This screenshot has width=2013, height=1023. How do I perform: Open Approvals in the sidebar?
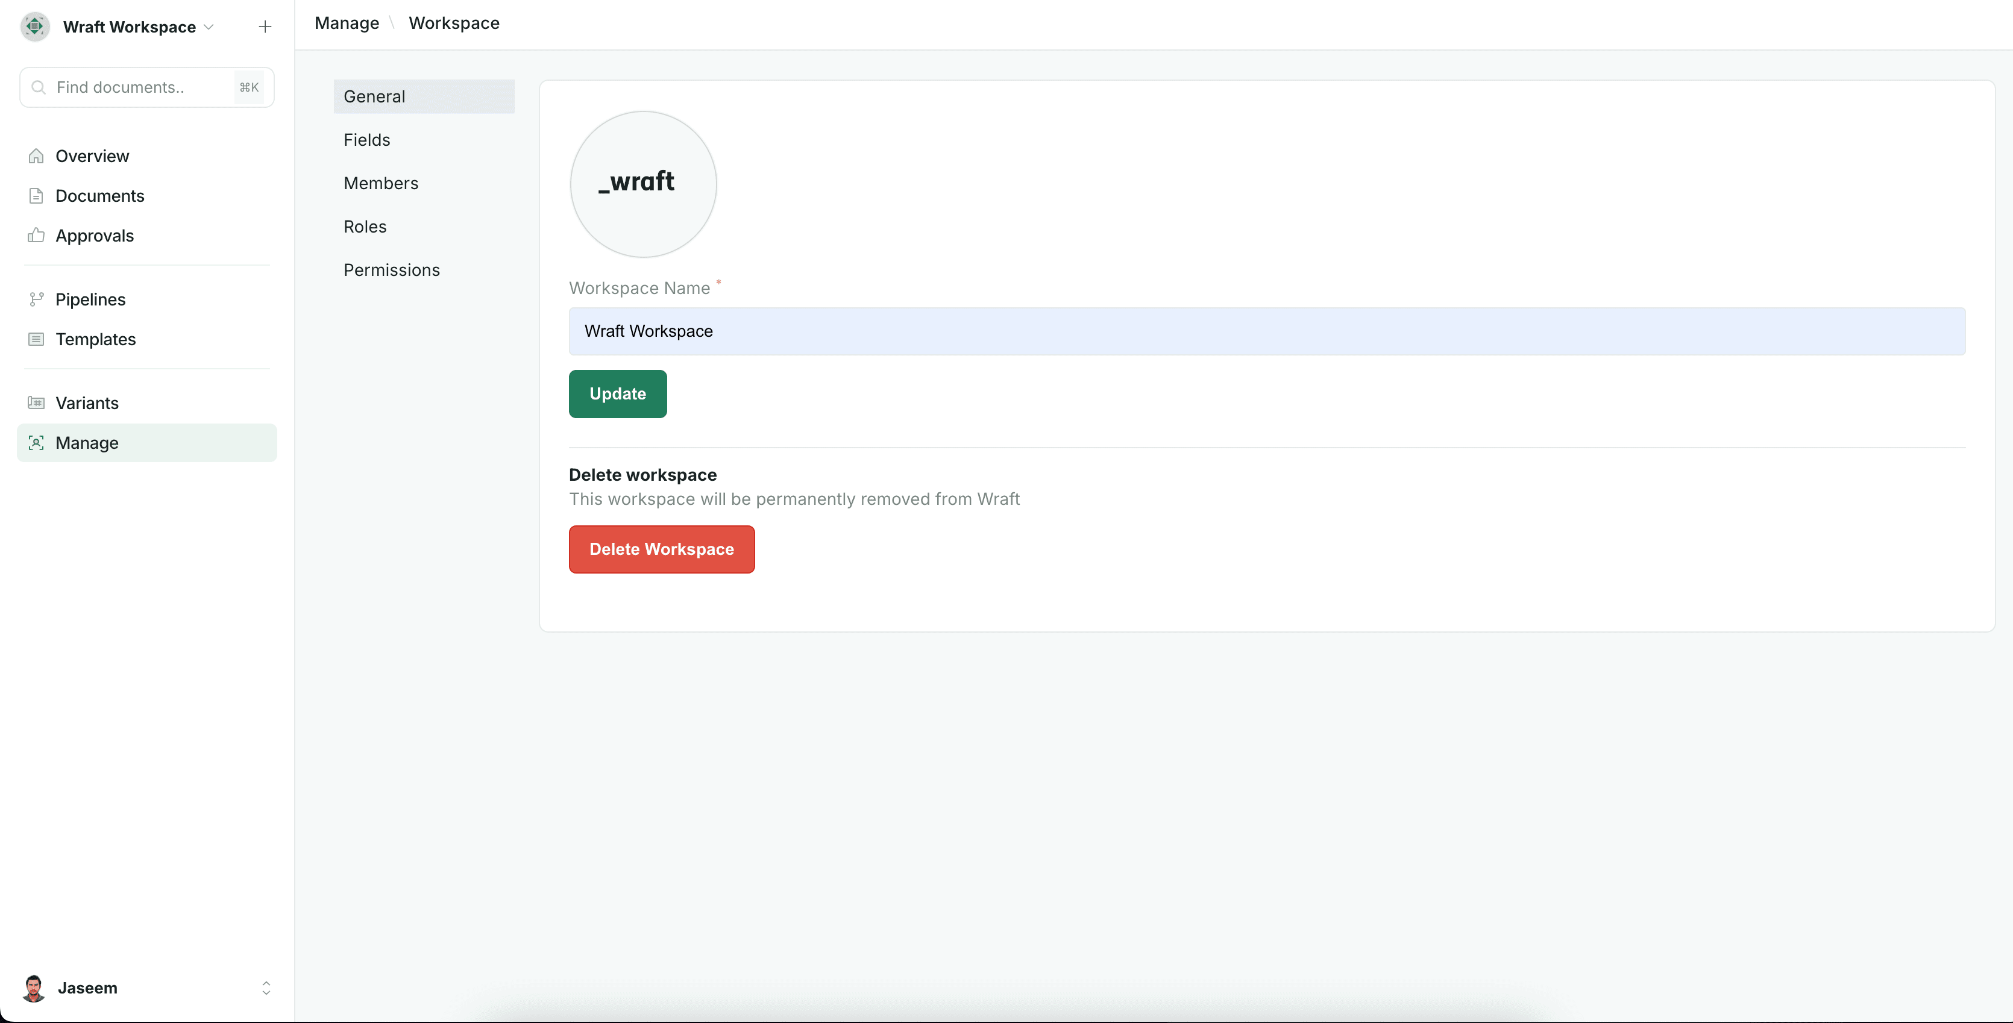click(95, 236)
